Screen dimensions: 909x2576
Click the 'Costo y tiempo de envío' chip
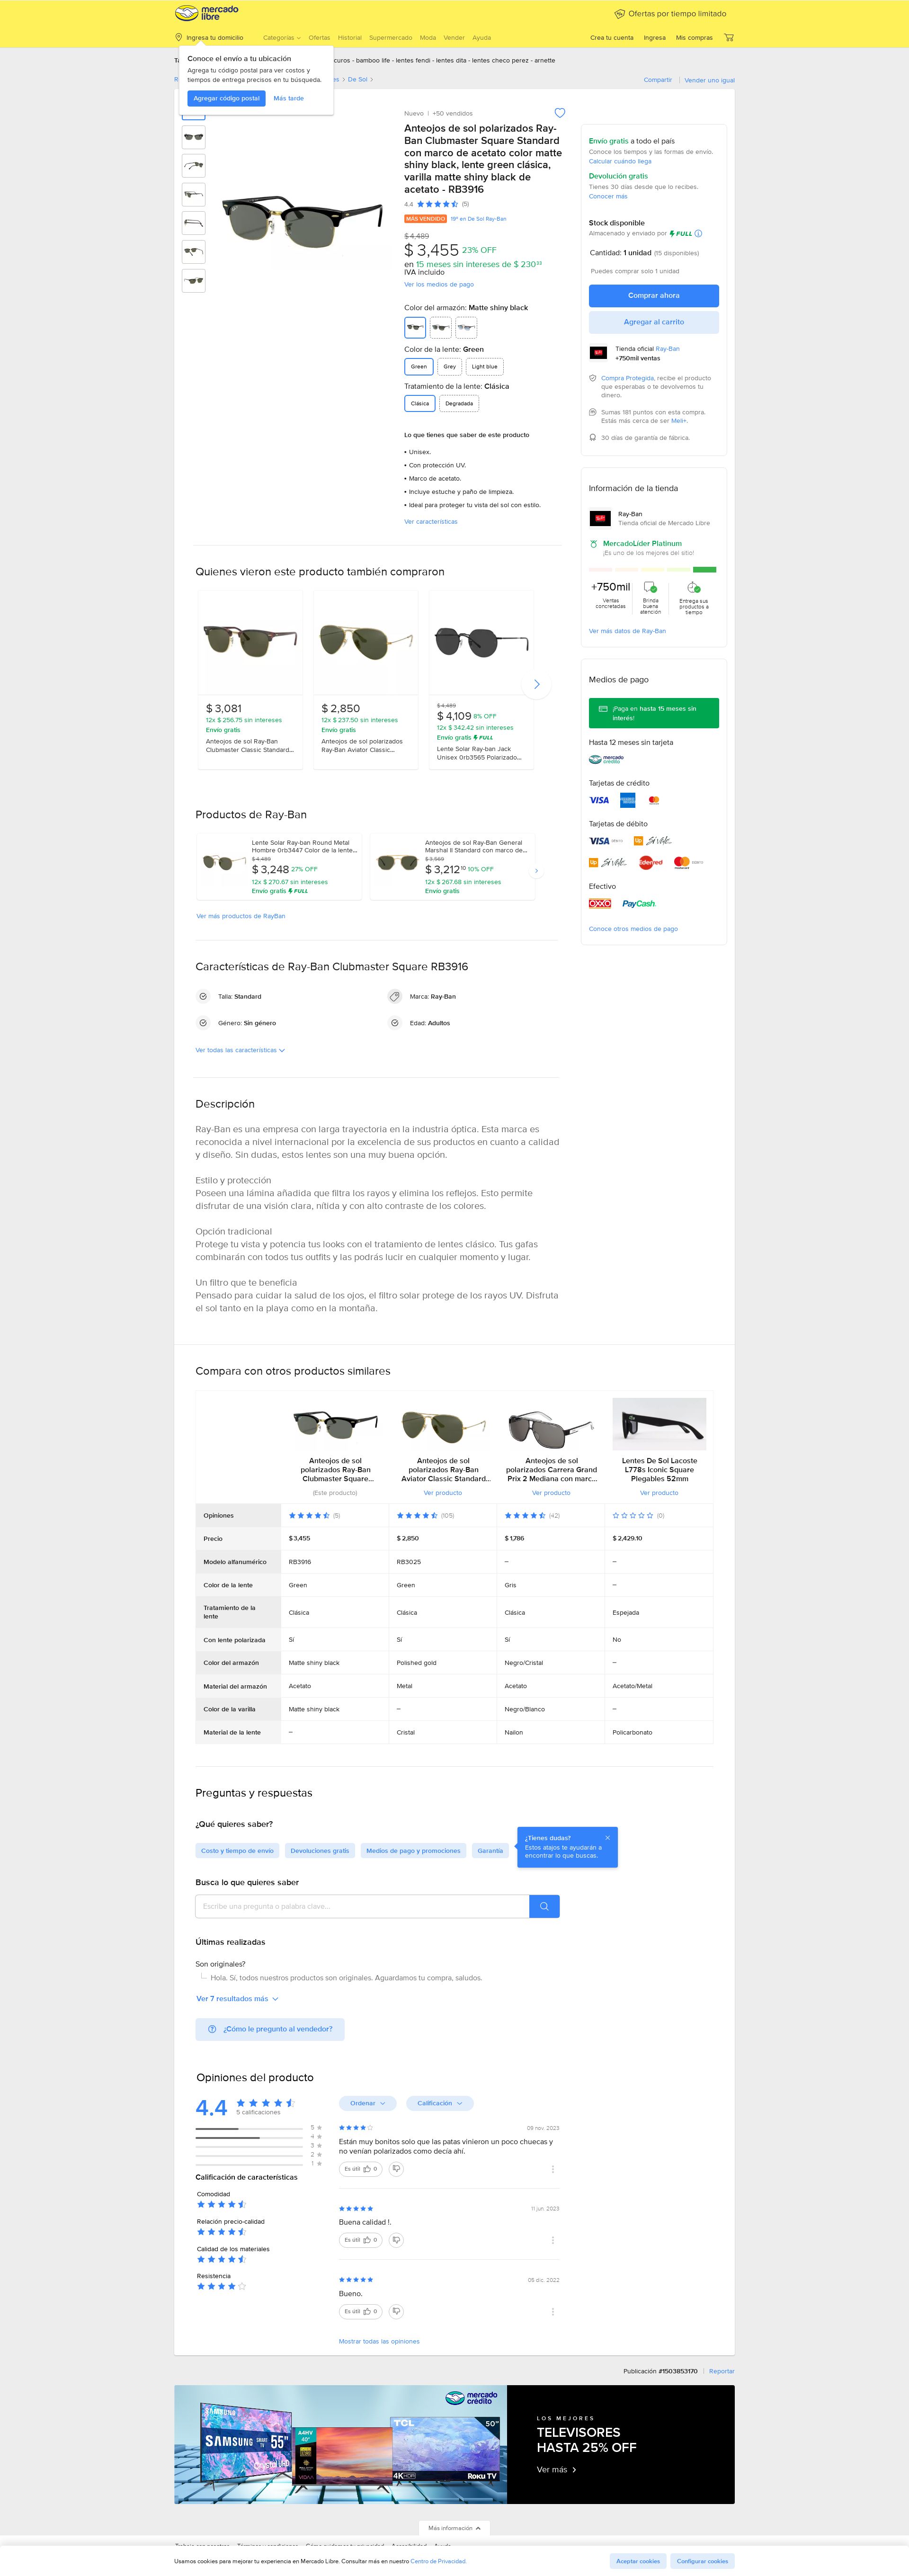[x=237, y=1851]
